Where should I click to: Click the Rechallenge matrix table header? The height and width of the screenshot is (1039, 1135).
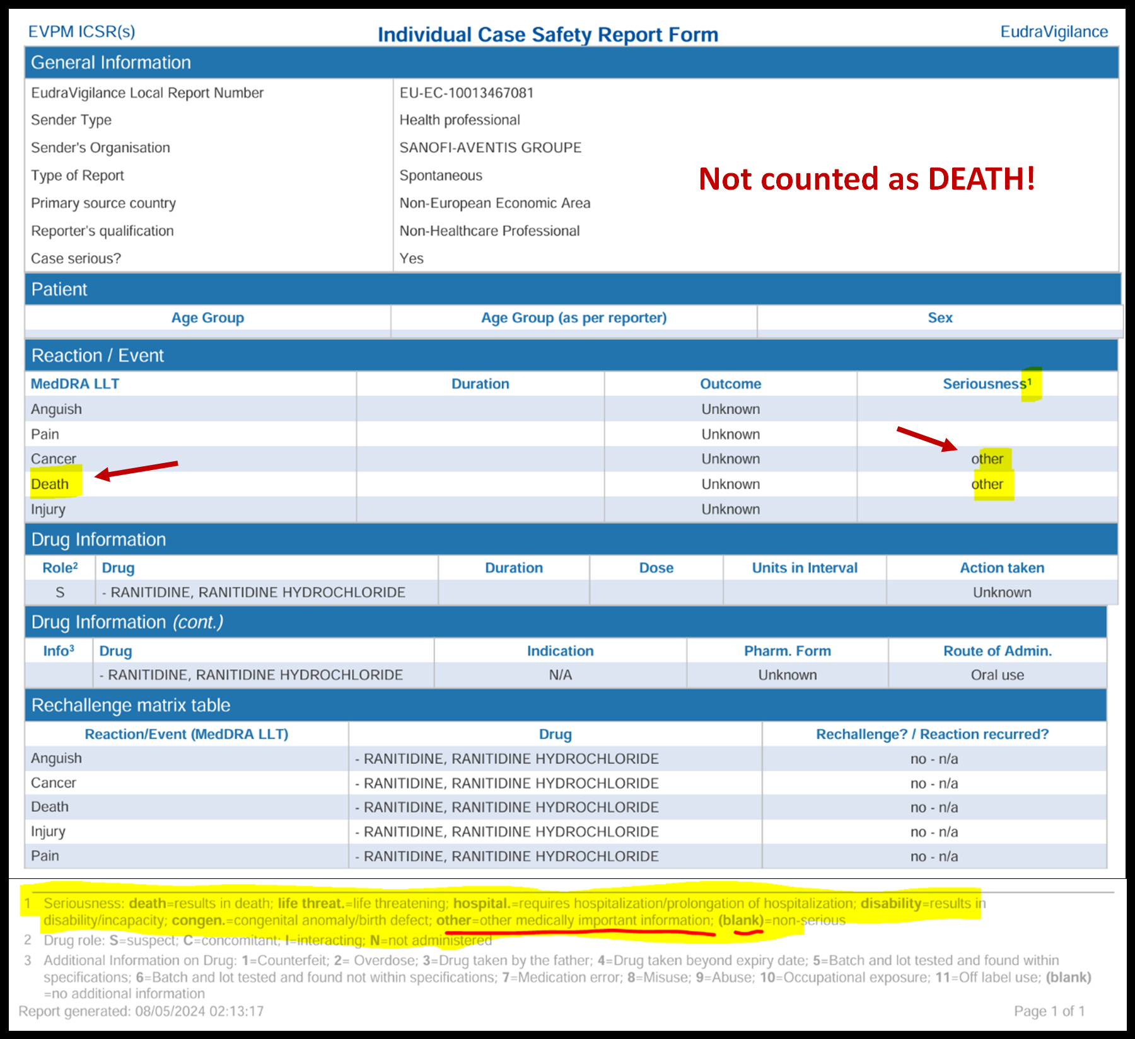tap(566, 705)
